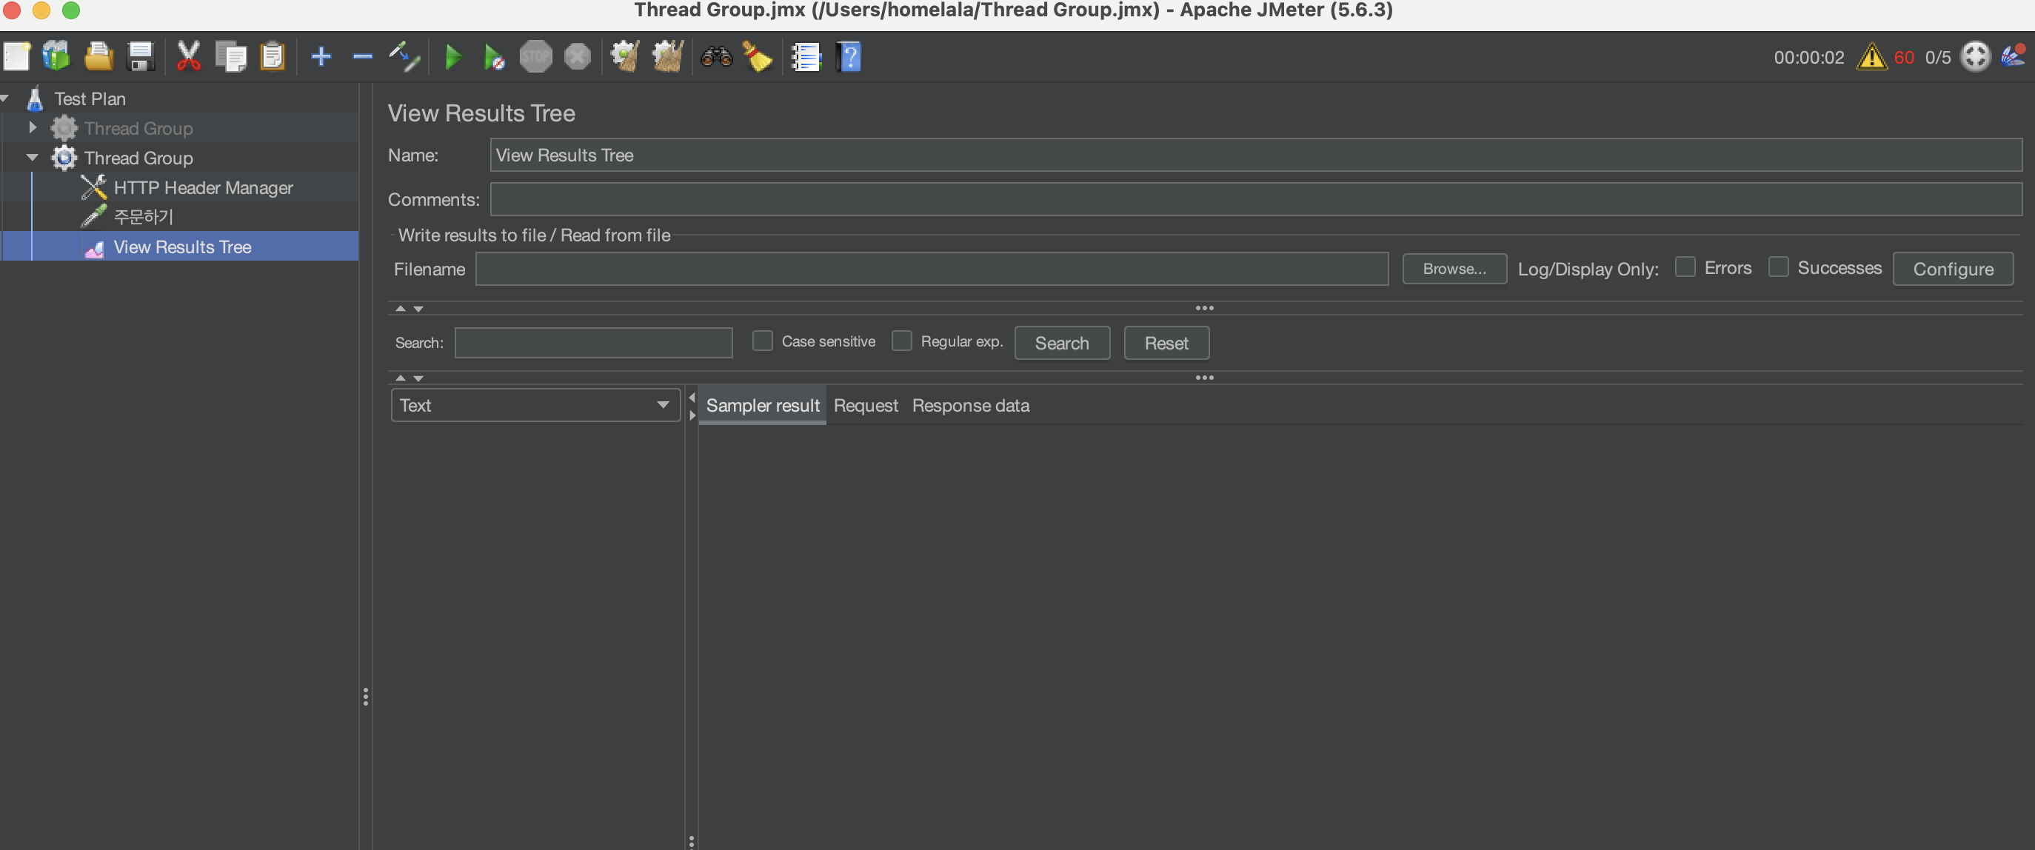Click the Save floppy disk icon
Image resolution: width=2035 pixels, height=850 pixels.
pyautogui.click(x=141, y=57)
